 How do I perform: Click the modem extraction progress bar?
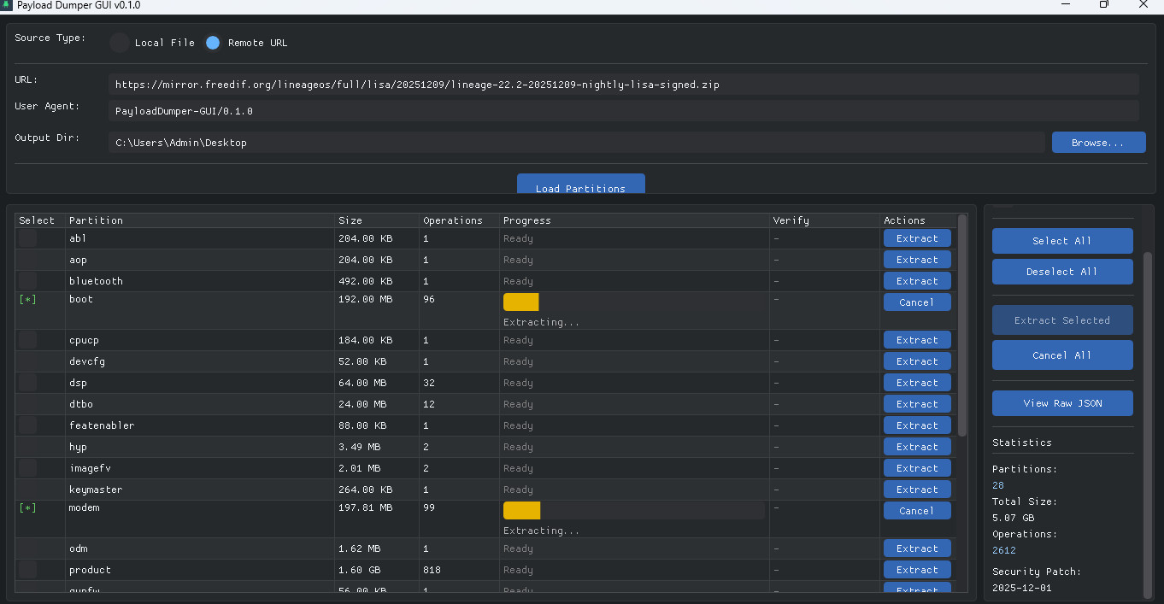633,511
